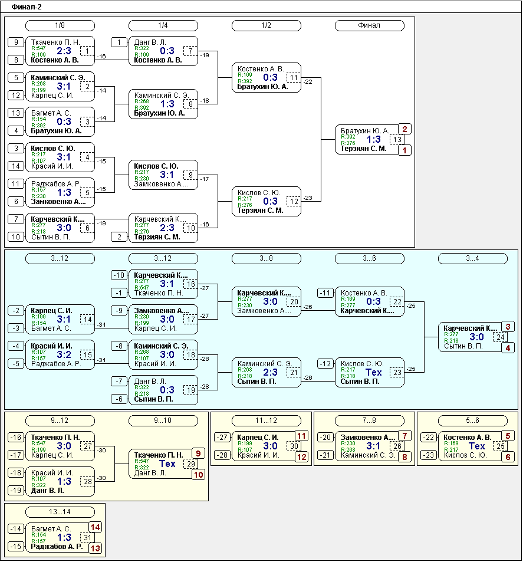Select red place badge 14 by Багмет А. С.
Screen dimensions: 523x562
(x=96, y=527)
